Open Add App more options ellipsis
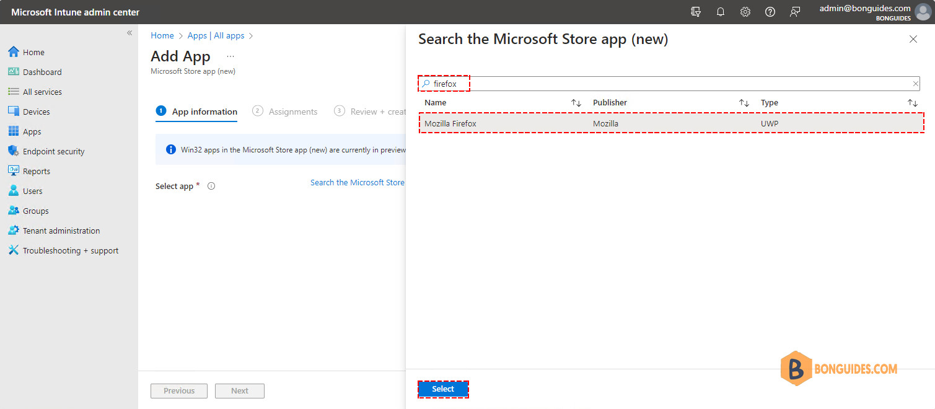Viewport: 935px width, 409px height. [x=230, y=56]
